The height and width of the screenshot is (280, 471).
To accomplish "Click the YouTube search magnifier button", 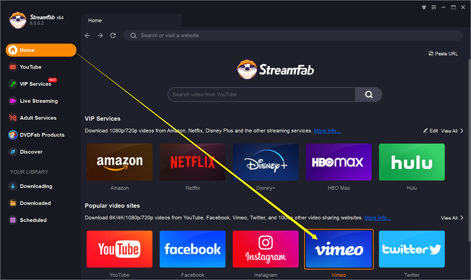I will tap(369, 94).
